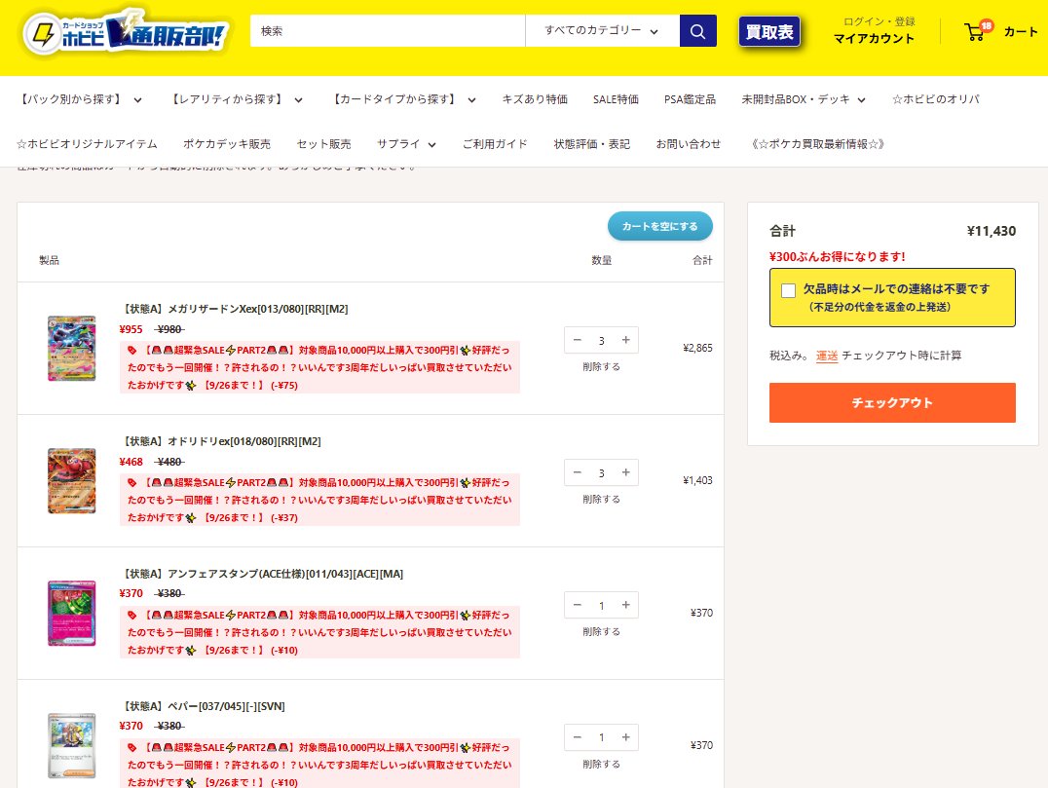Image resolution: width=1048 pixels, height=788 pixels.
Task: Increase quantity of アンフェアスタンプ
Action: (x=626, y=605)
